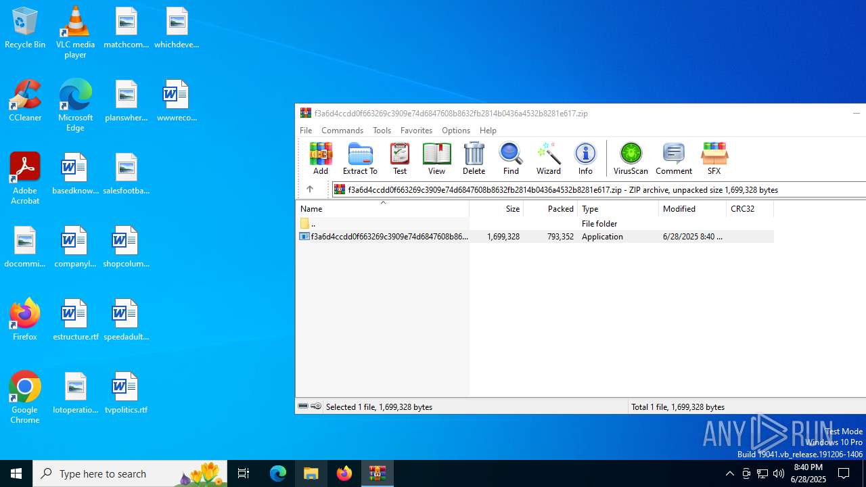
Task: Click the 793,352 packed size cell
Action: 560,236
